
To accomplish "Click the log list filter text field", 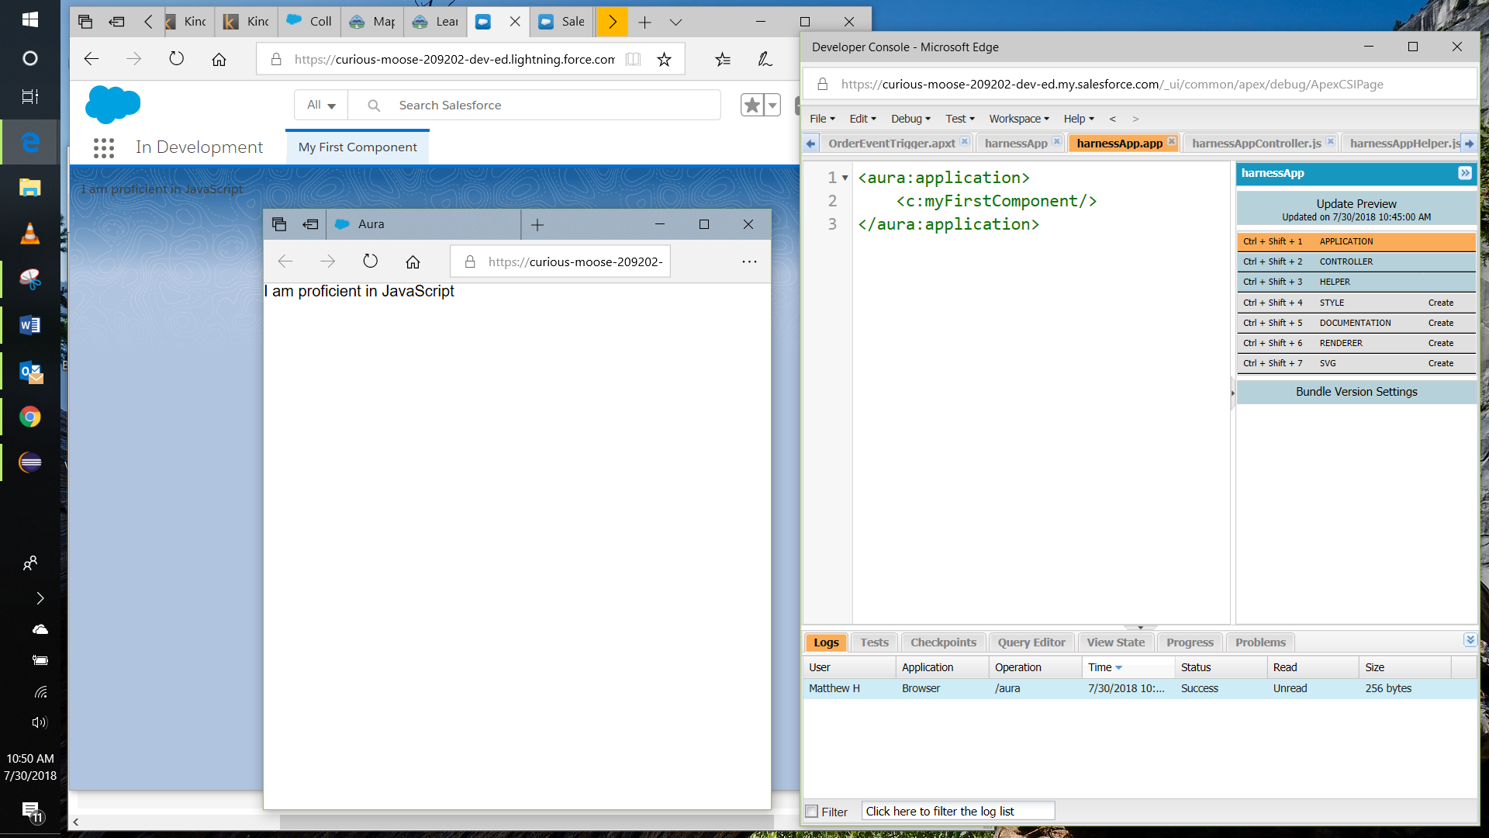I will [x=957, y=812].
